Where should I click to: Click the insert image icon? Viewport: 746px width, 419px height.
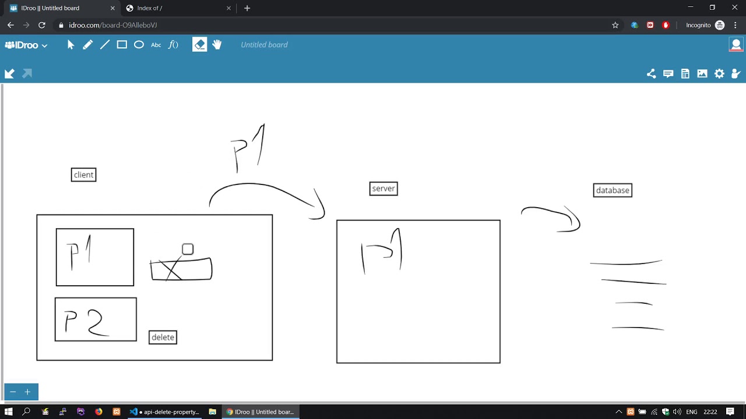[x=702, y=73]
